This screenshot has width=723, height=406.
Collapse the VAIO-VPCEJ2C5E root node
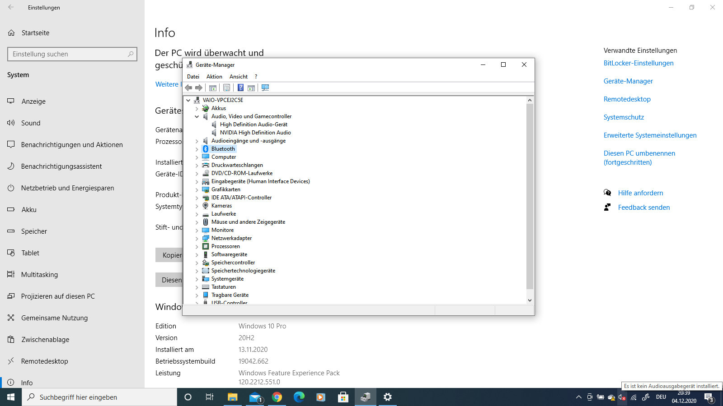188,100
